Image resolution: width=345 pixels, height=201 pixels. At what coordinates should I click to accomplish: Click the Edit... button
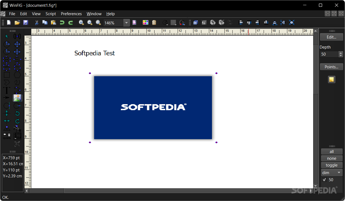click(331, 37)
